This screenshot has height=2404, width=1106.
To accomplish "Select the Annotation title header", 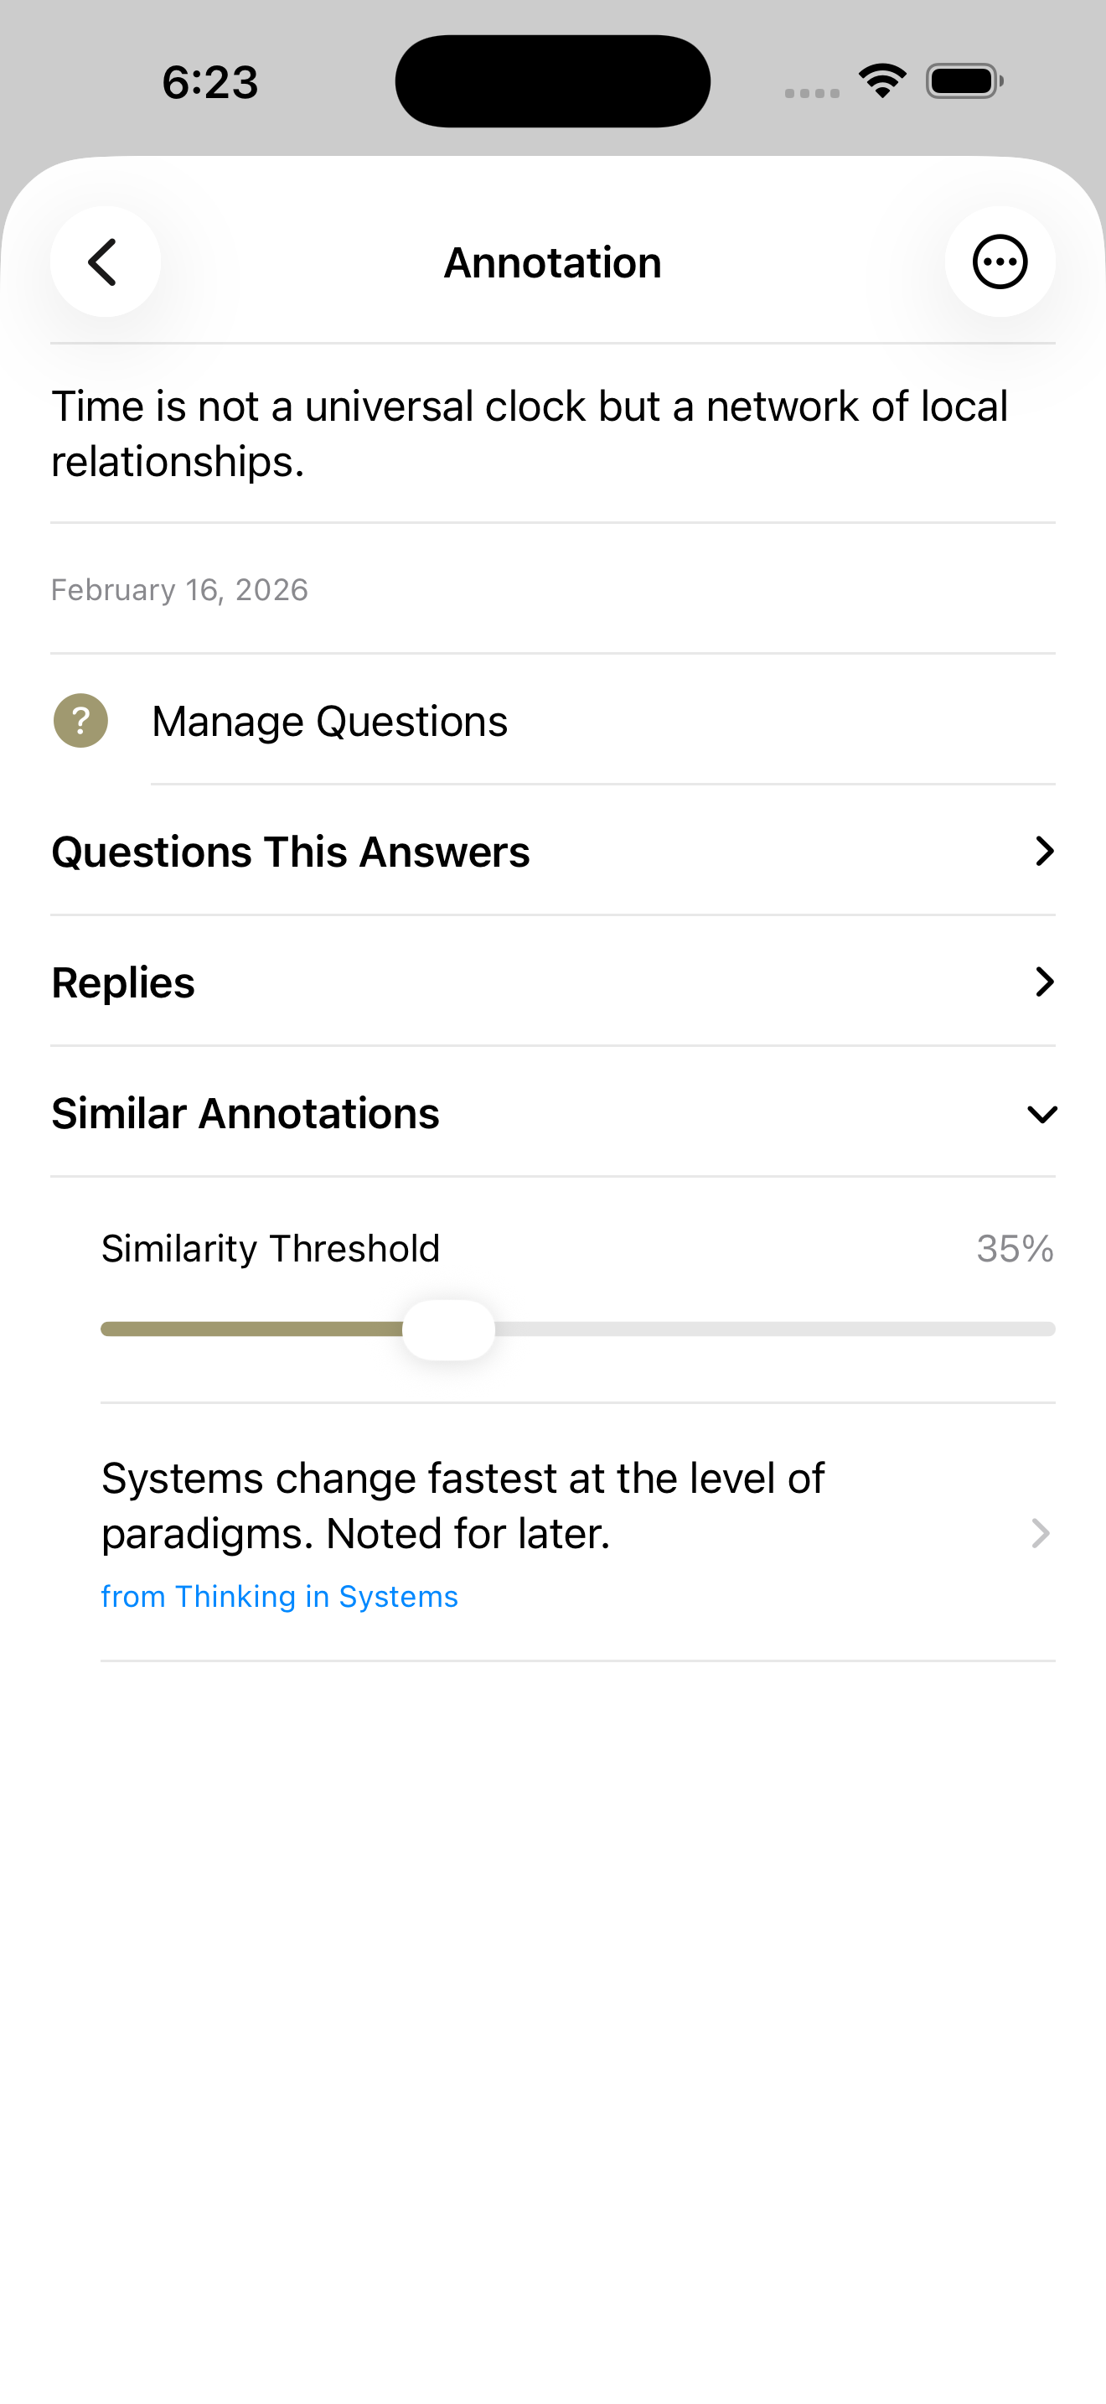I will click(552, 262).
